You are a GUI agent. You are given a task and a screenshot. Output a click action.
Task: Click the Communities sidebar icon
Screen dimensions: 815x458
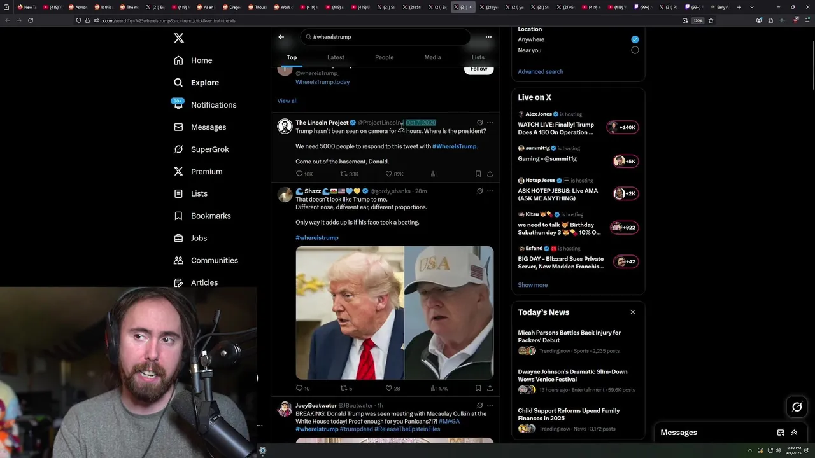(x=178, y=260)
